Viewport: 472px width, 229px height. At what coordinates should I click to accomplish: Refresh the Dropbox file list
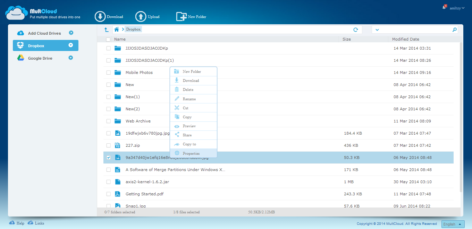point(355,30)
